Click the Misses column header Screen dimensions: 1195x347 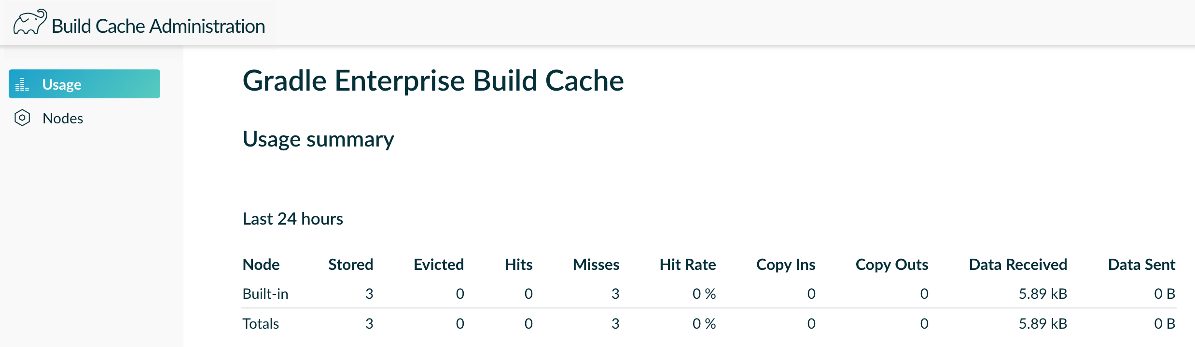click(x=597, y=264)
